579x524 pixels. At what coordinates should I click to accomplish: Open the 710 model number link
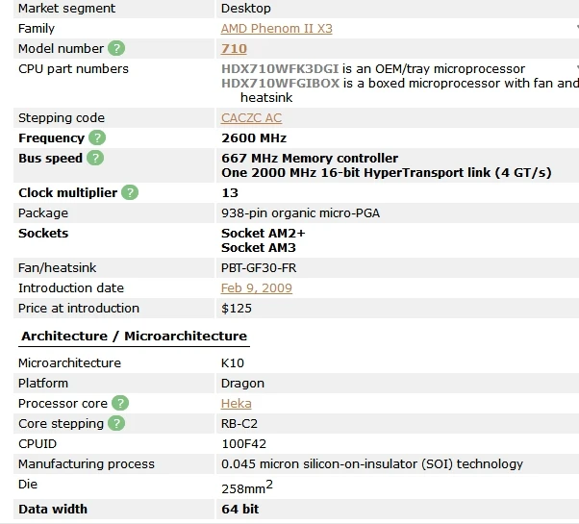234,49
